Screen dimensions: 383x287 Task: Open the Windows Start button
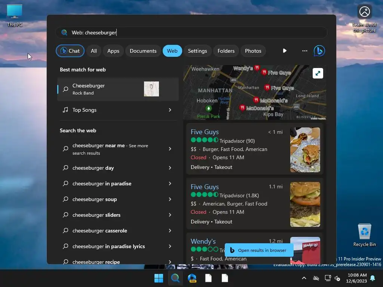pyautogui.click(x=159, y=278)
